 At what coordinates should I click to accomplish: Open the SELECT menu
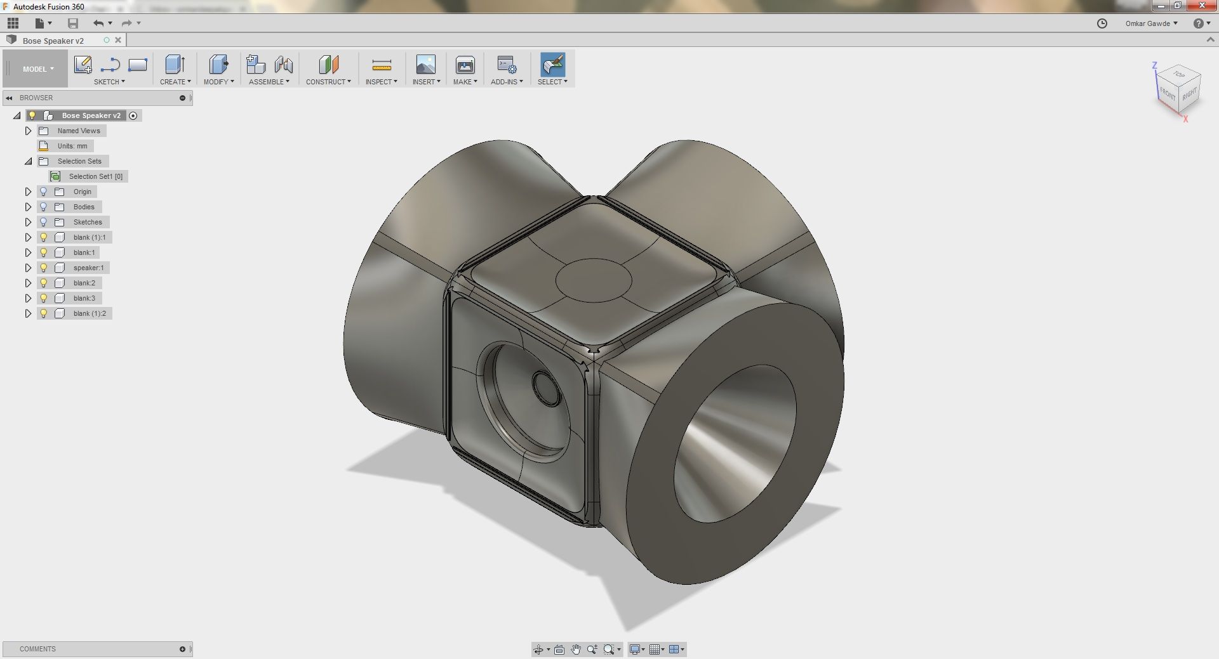tap(552, 82)
